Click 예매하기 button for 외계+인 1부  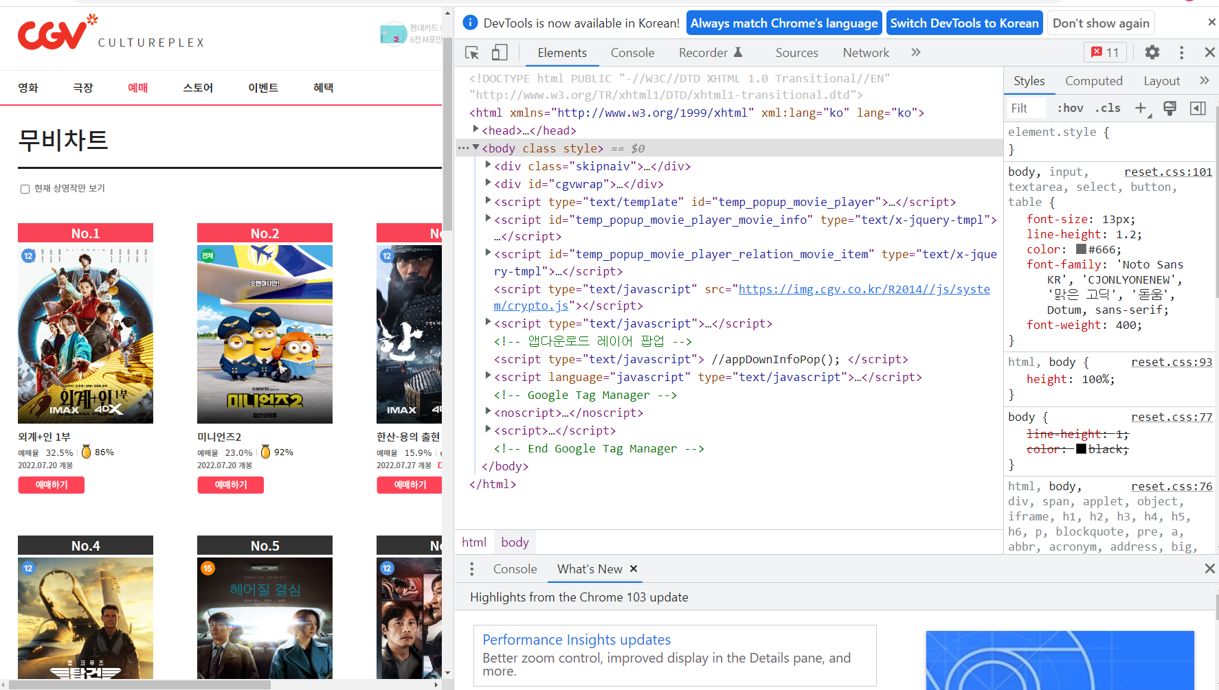(x=52, y=485)
